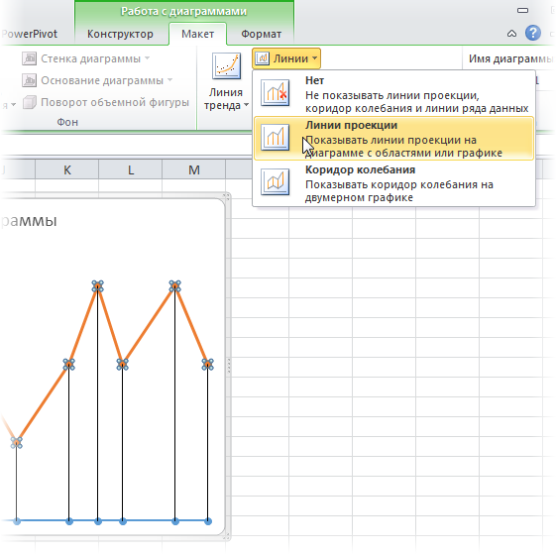Click the Линия тренда trendline chart icon
Screen dimensions: 556x554
pyautogui.click(x=226, y=65)
